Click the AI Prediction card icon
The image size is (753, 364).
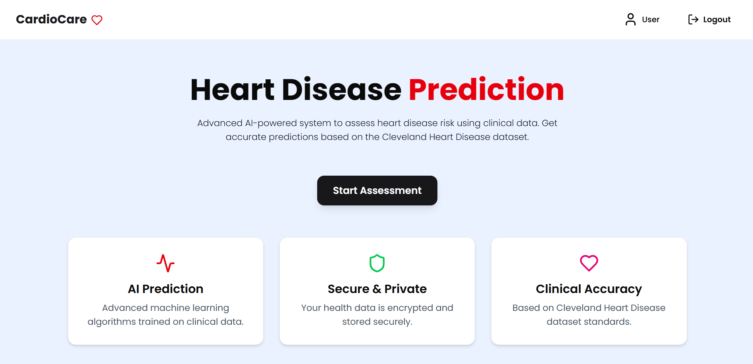pyautogui.click(x=166, y=262)
